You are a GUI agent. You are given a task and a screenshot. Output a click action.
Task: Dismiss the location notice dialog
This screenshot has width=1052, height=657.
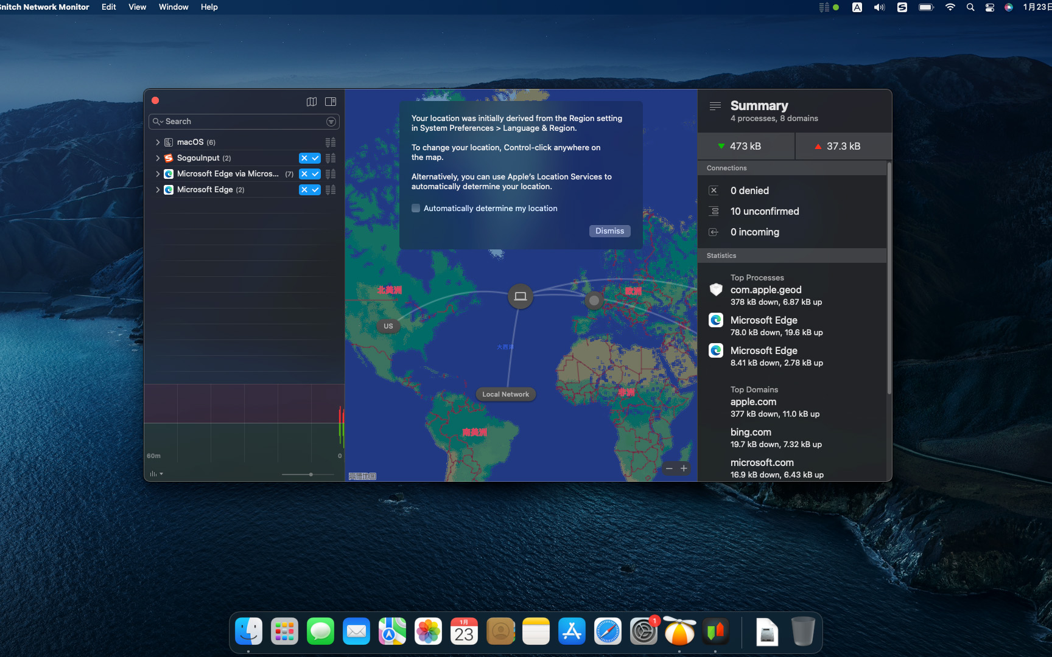609,231
